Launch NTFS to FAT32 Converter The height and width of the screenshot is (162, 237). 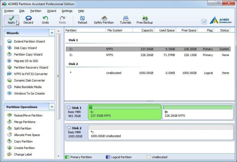point(28,74)
